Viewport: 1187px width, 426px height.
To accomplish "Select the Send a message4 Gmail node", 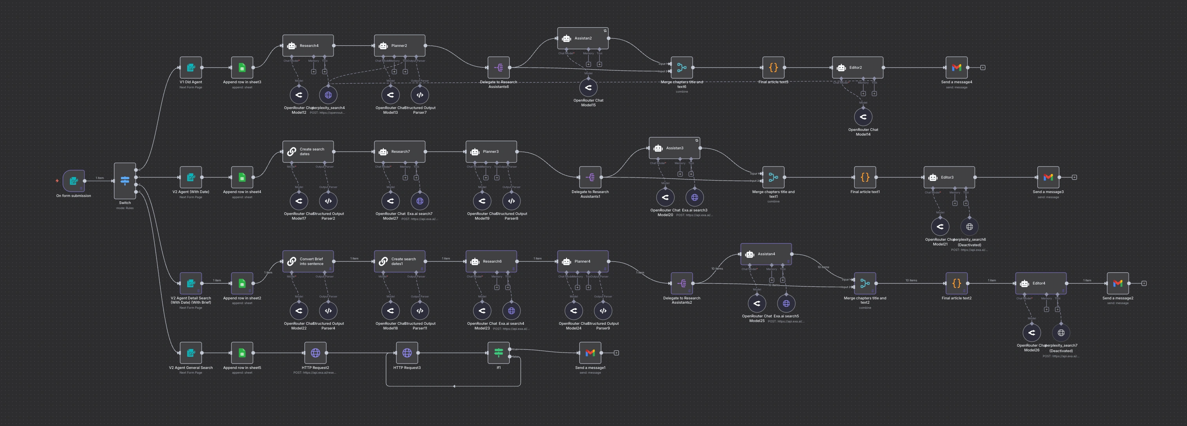I will click(x=956, y=68).
